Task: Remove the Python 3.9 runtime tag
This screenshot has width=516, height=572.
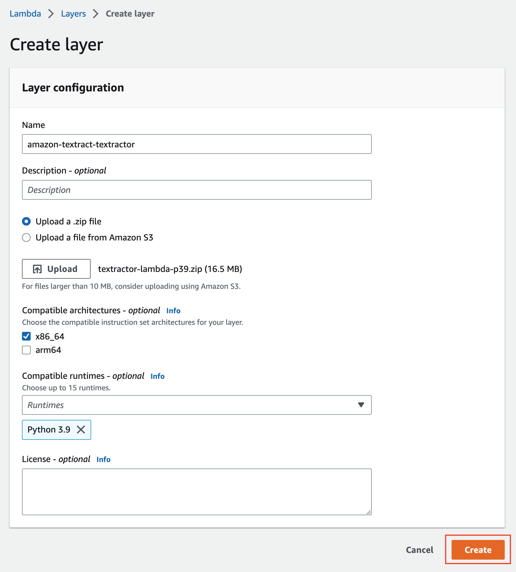Action: point(81,430)
